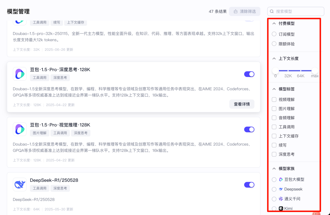This screenshot has height=215, width=330.
Task: Check the 音频理解 filter
Action: [x=274, y=118]
